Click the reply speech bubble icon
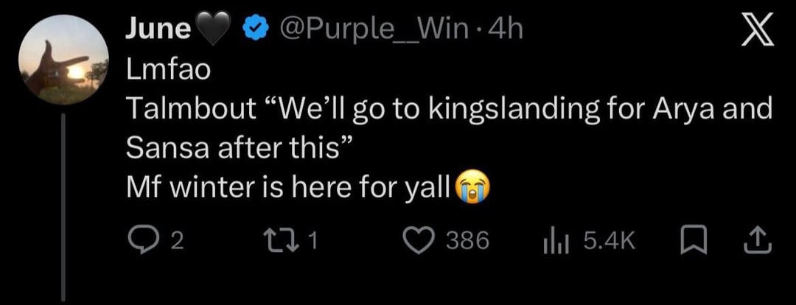The width and height of the screenshot is (796, 305). pyautogui.click(x=143, y=241)
